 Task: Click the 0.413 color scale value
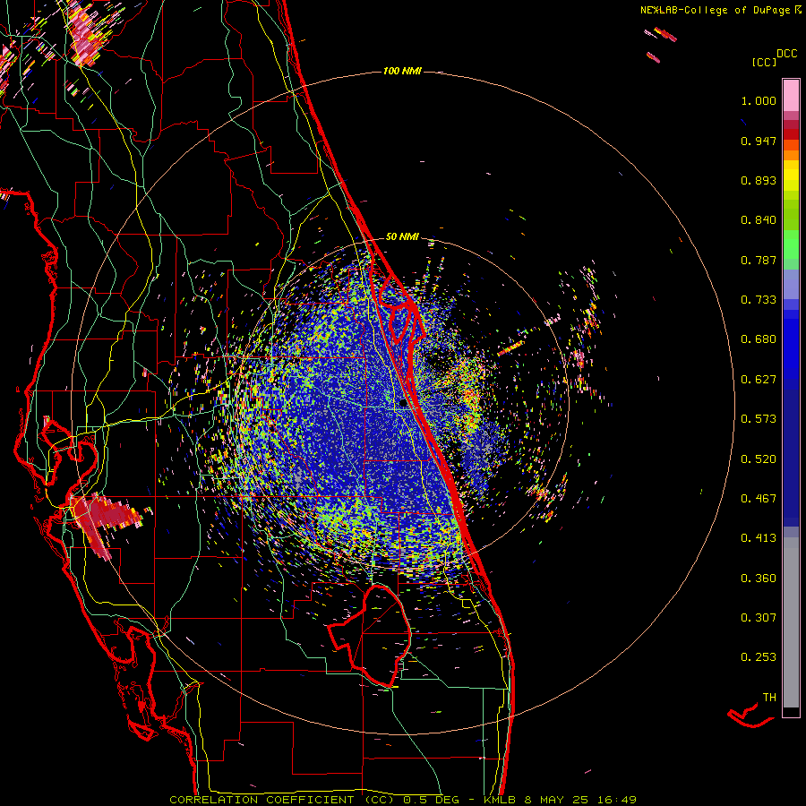(759, 538)
